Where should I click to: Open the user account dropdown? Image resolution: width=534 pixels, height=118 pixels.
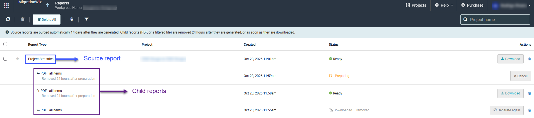(511, 6)
